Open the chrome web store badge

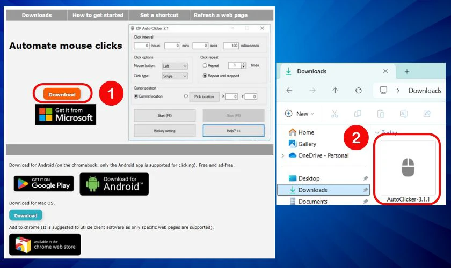[x=45, y=244]
